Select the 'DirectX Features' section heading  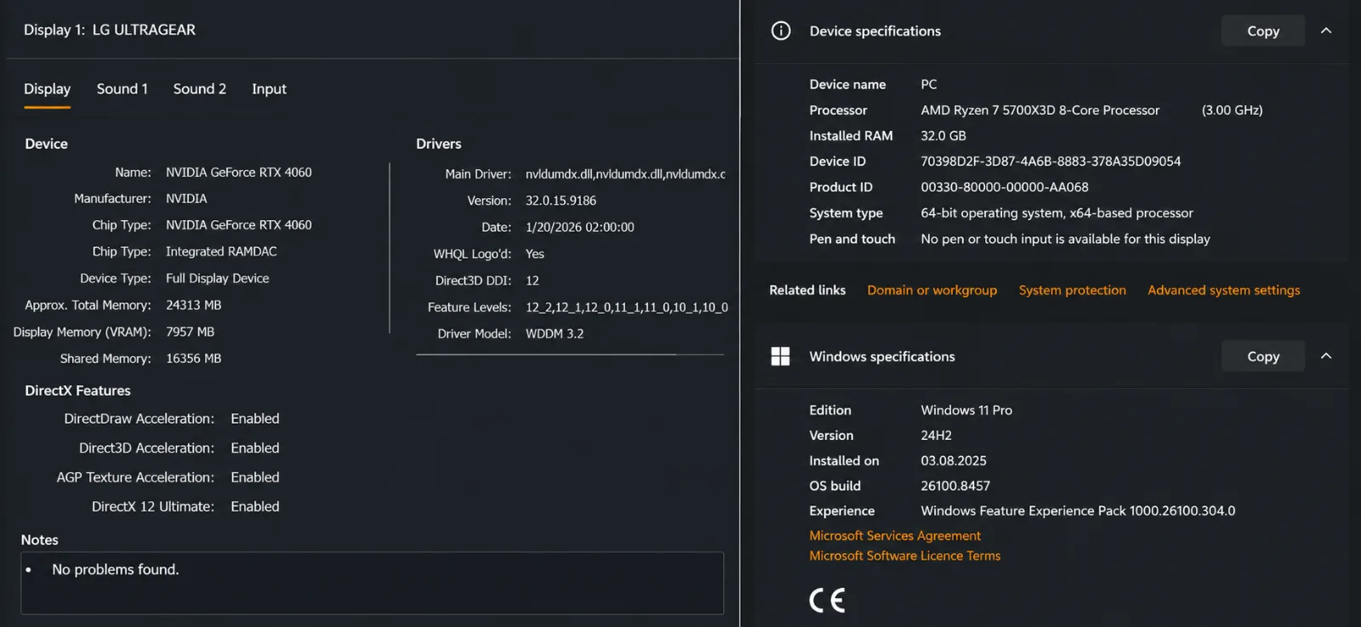pos(77,391)
